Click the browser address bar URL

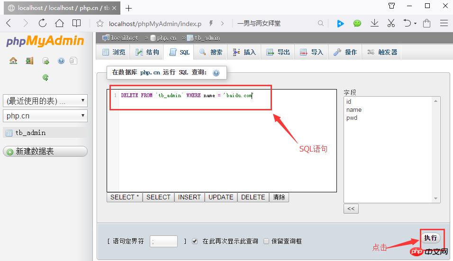click(x=155, y=24)
